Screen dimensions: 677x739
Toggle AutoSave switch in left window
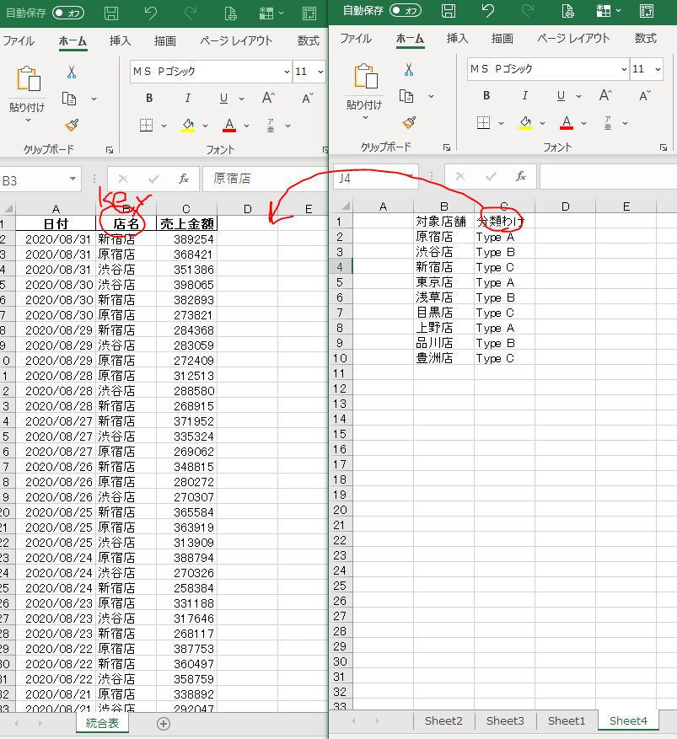(x=68, y=13)
